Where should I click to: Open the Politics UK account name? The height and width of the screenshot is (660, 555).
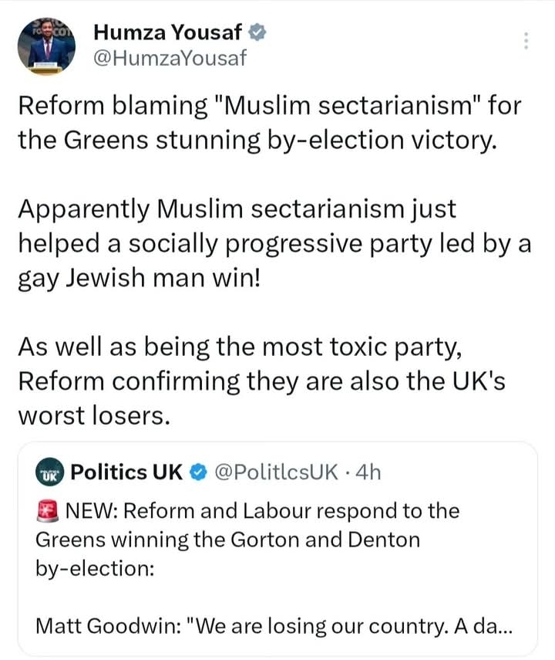[x=126, y=472]
